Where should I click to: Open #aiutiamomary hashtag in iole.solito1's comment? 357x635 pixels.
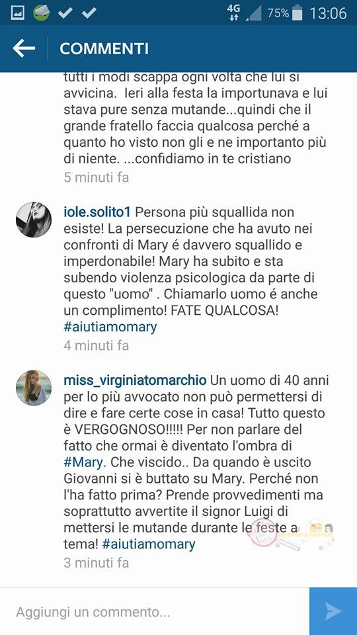(110, 327)
